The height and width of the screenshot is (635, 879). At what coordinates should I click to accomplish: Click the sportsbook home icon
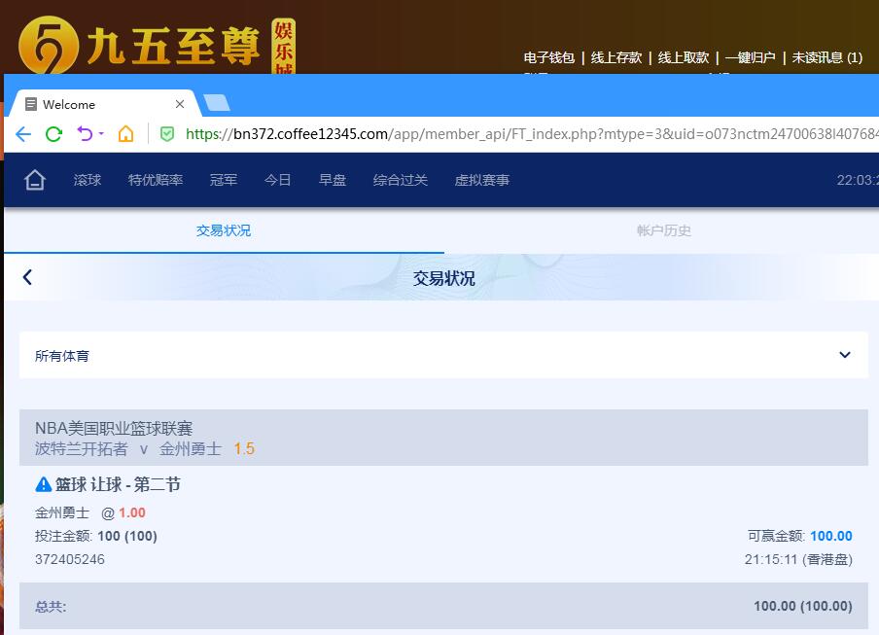click(35, 180)
